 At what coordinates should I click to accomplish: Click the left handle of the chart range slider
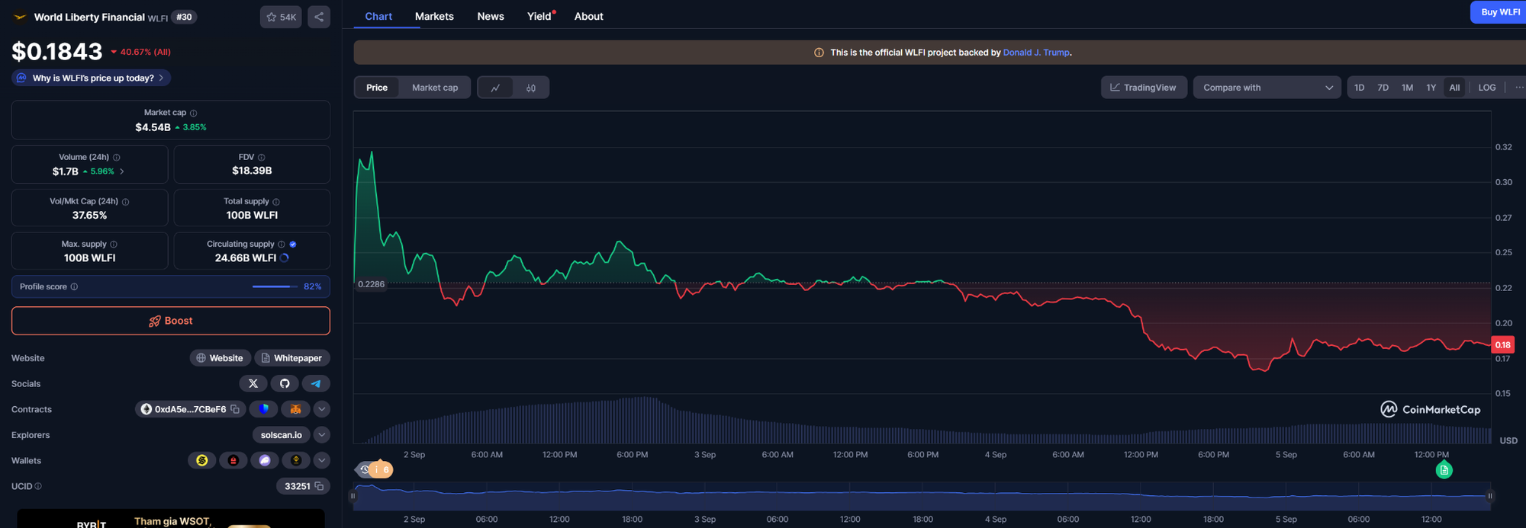point(353,496)
